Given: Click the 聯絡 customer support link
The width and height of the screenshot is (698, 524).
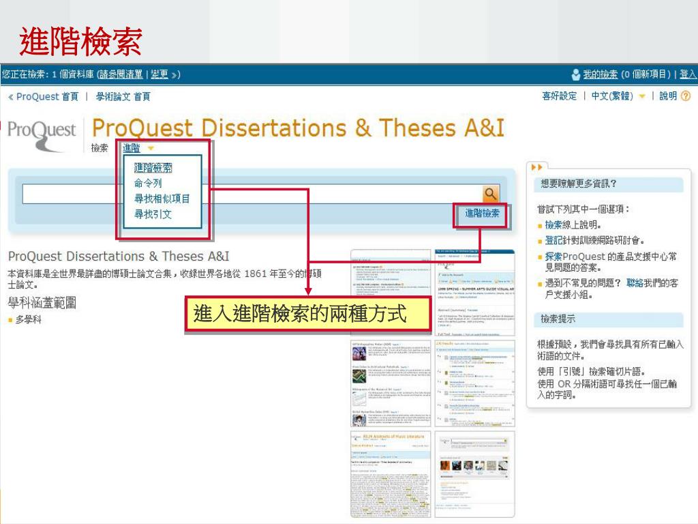Looking at the screenshot, I should (x=635, y=283).
